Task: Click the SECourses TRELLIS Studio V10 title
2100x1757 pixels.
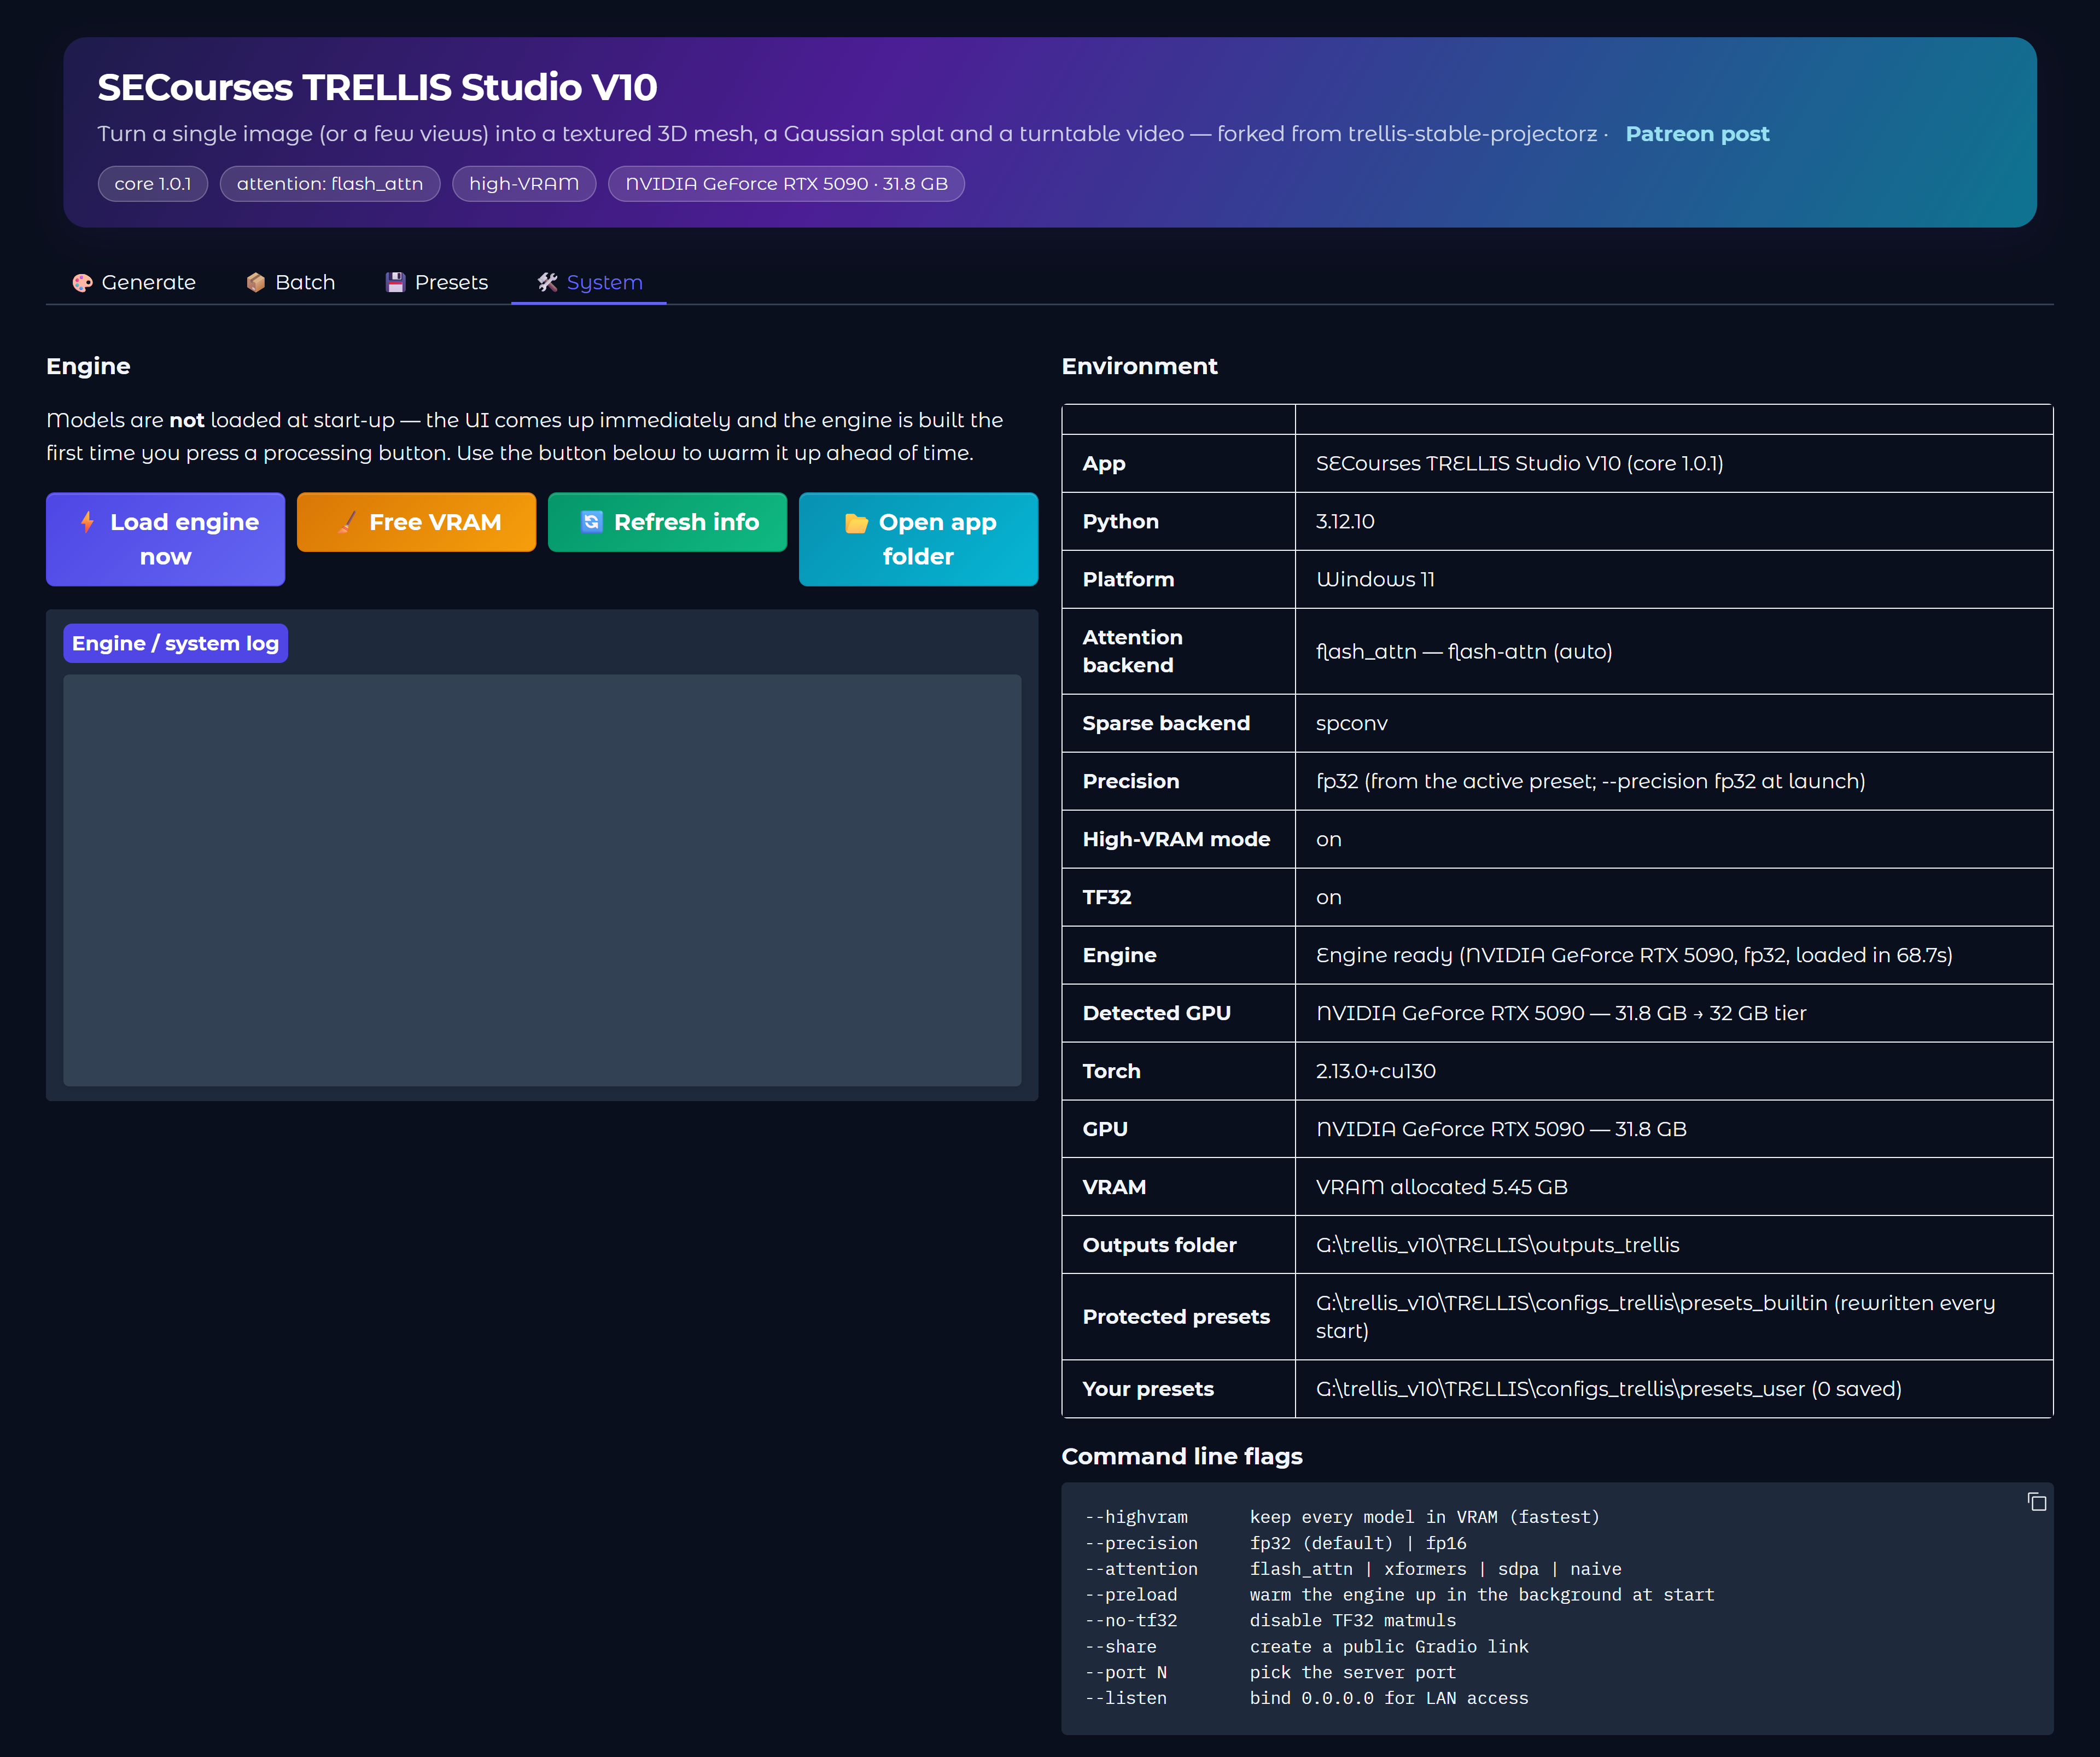Action: click(x=378, y=88)
